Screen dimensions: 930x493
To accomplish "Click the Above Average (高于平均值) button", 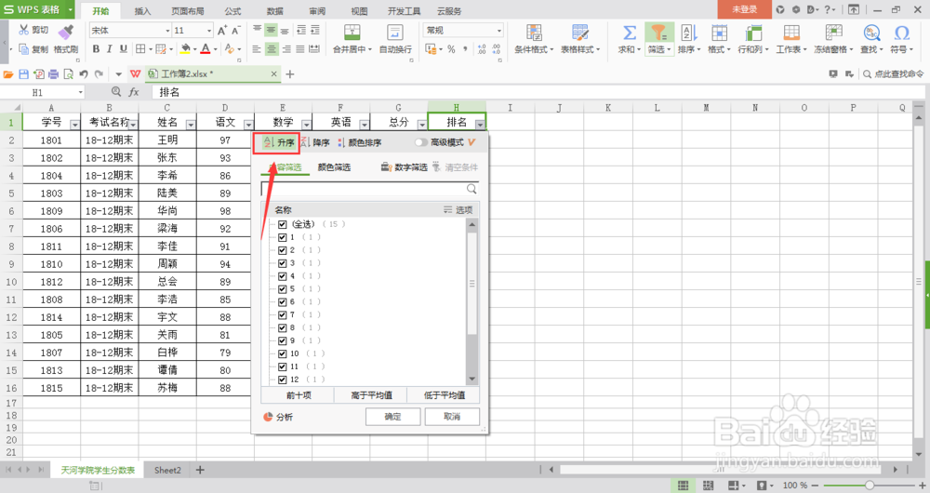I will pyautogui.click(x=371, y=395).
